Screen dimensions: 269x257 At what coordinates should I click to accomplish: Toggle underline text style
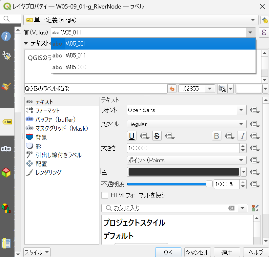pos(132,136)
